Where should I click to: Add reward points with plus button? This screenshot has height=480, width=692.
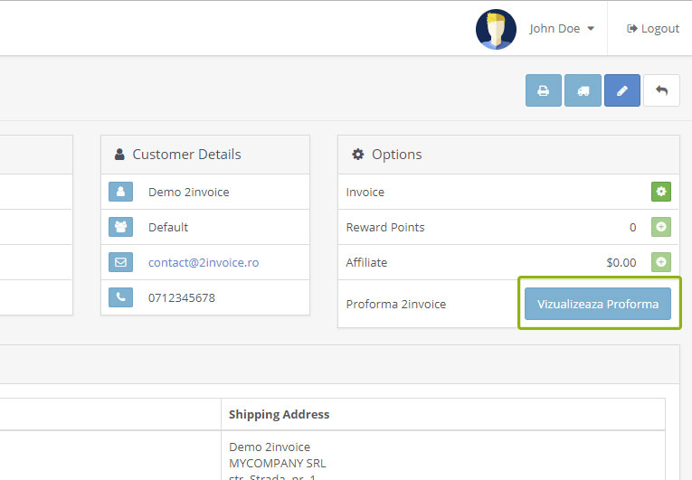(x=661, y=227)
